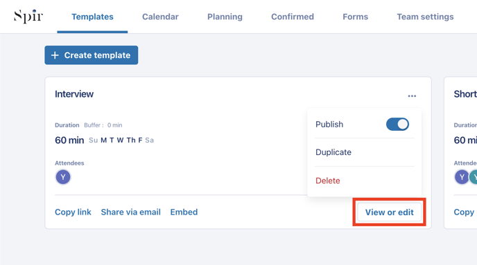Select Duplicate from the template menu
The image size is (477, 265).
(x=333, y=152)
